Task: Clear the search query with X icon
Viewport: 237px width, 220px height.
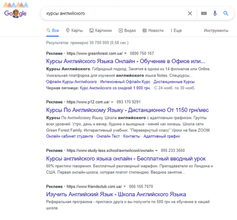Action: [190, 13]
